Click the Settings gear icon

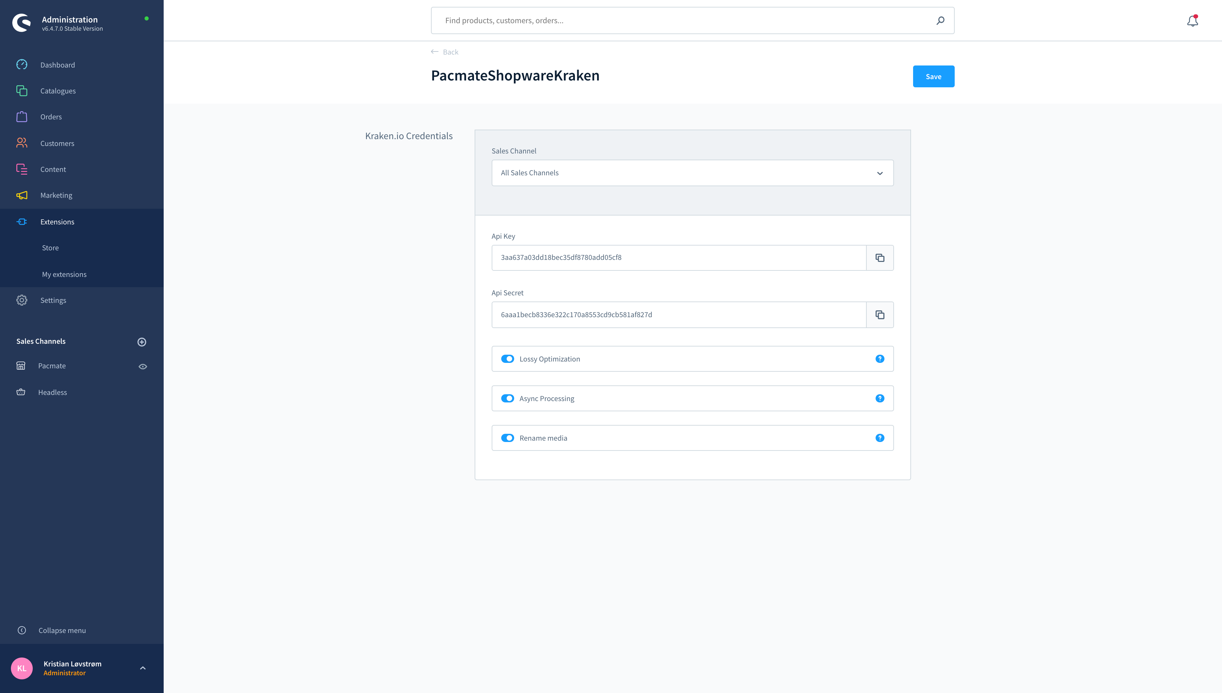click(x=22, y=300)
